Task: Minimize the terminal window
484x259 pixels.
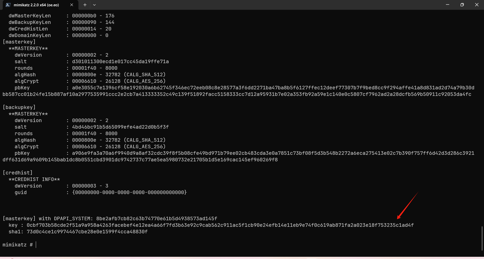Action: pos(447,5)
